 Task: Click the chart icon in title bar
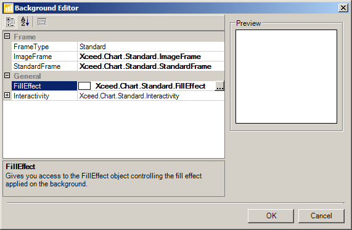pos(9,8)
